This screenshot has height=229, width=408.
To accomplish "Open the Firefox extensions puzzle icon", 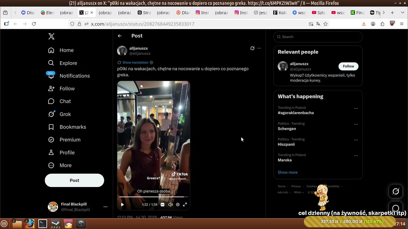I will click(382, 24).
